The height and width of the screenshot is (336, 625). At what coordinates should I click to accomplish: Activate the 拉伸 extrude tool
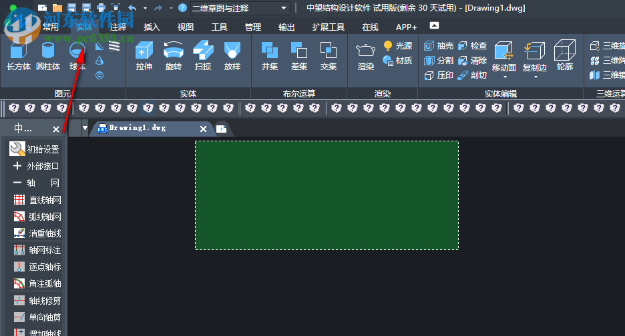(144, 56)
